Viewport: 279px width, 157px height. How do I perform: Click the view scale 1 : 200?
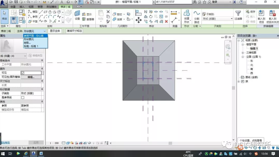[54, 143]
